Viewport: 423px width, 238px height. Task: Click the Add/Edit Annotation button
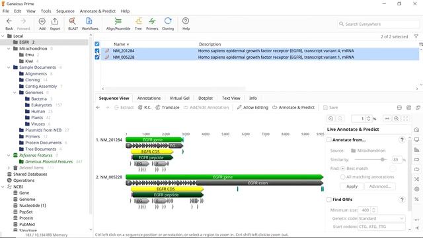point(206,107)
